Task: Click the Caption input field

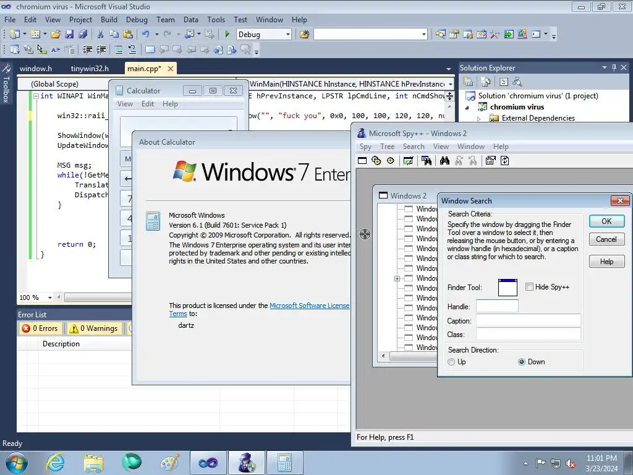Action: pyautogui.click(x=529, y=321)
